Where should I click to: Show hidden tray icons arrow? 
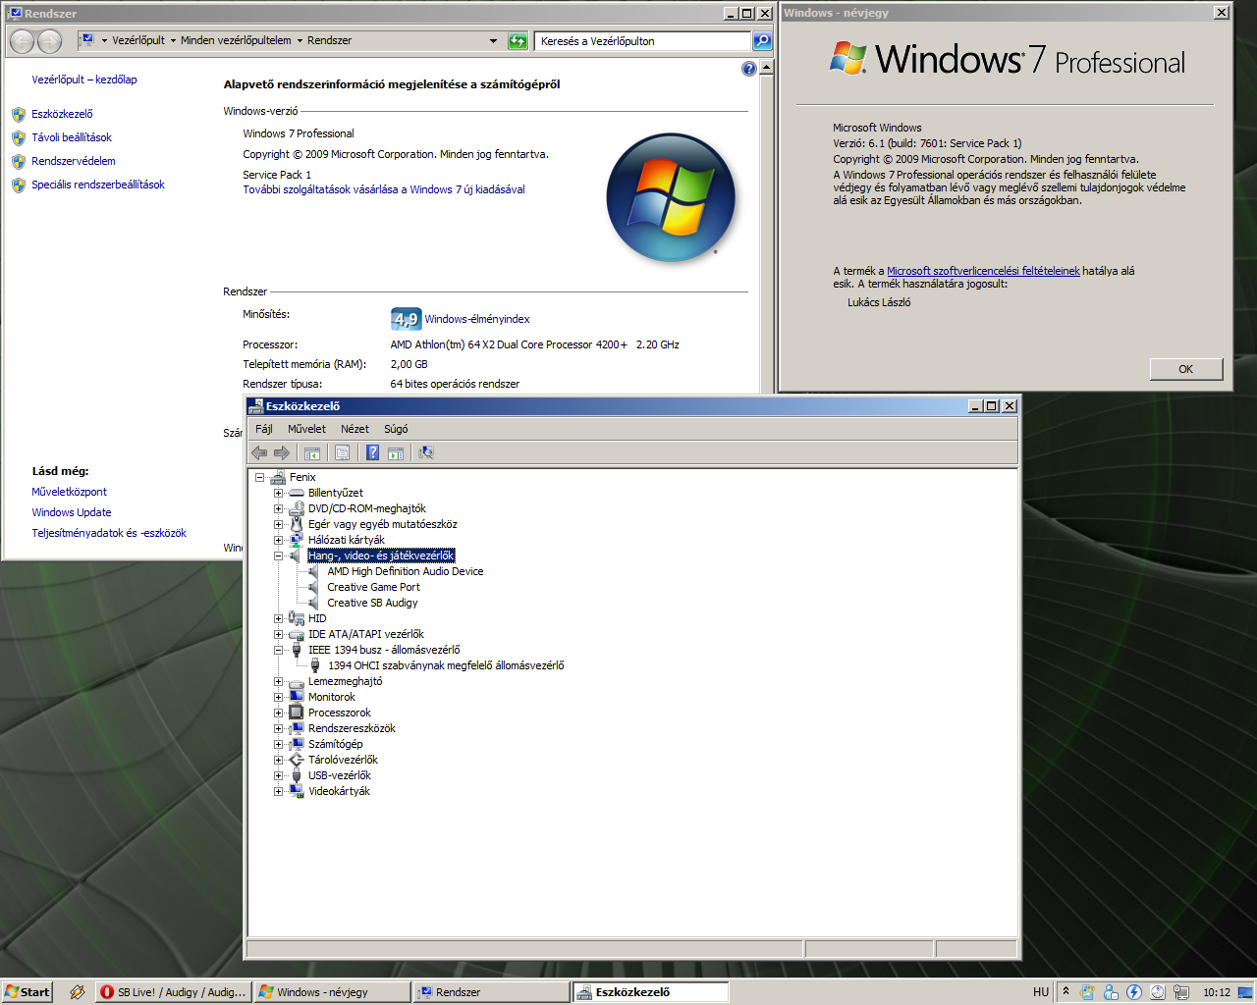click(x=1066, y=991)
